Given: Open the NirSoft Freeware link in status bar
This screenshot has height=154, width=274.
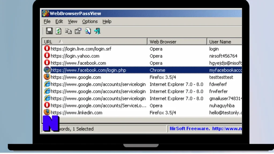Looking at the screenshot, I should pos(206,129).
